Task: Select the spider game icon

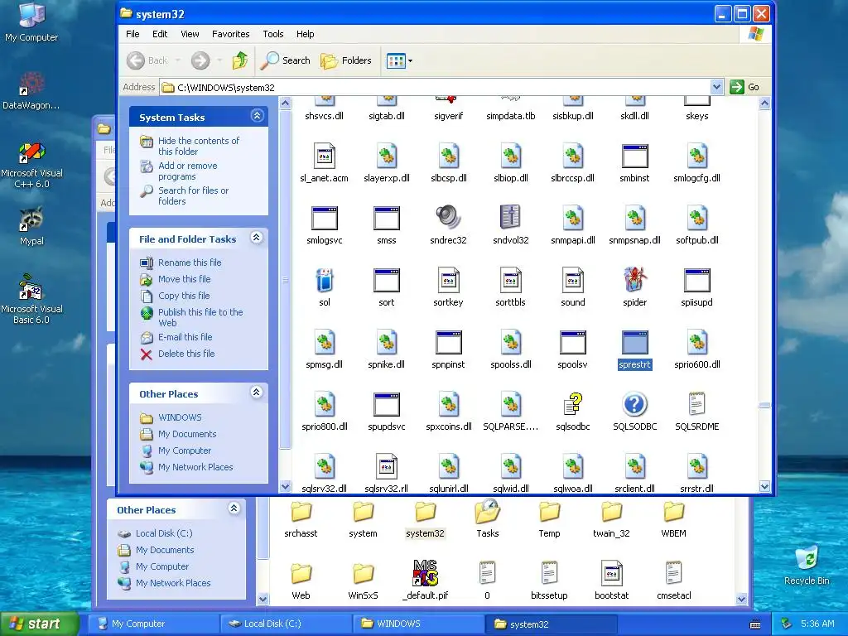Action: tap(635, 280)
